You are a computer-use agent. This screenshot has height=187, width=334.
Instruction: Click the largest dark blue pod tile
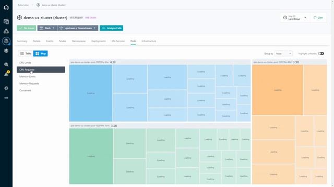click(x=91, y=93)
